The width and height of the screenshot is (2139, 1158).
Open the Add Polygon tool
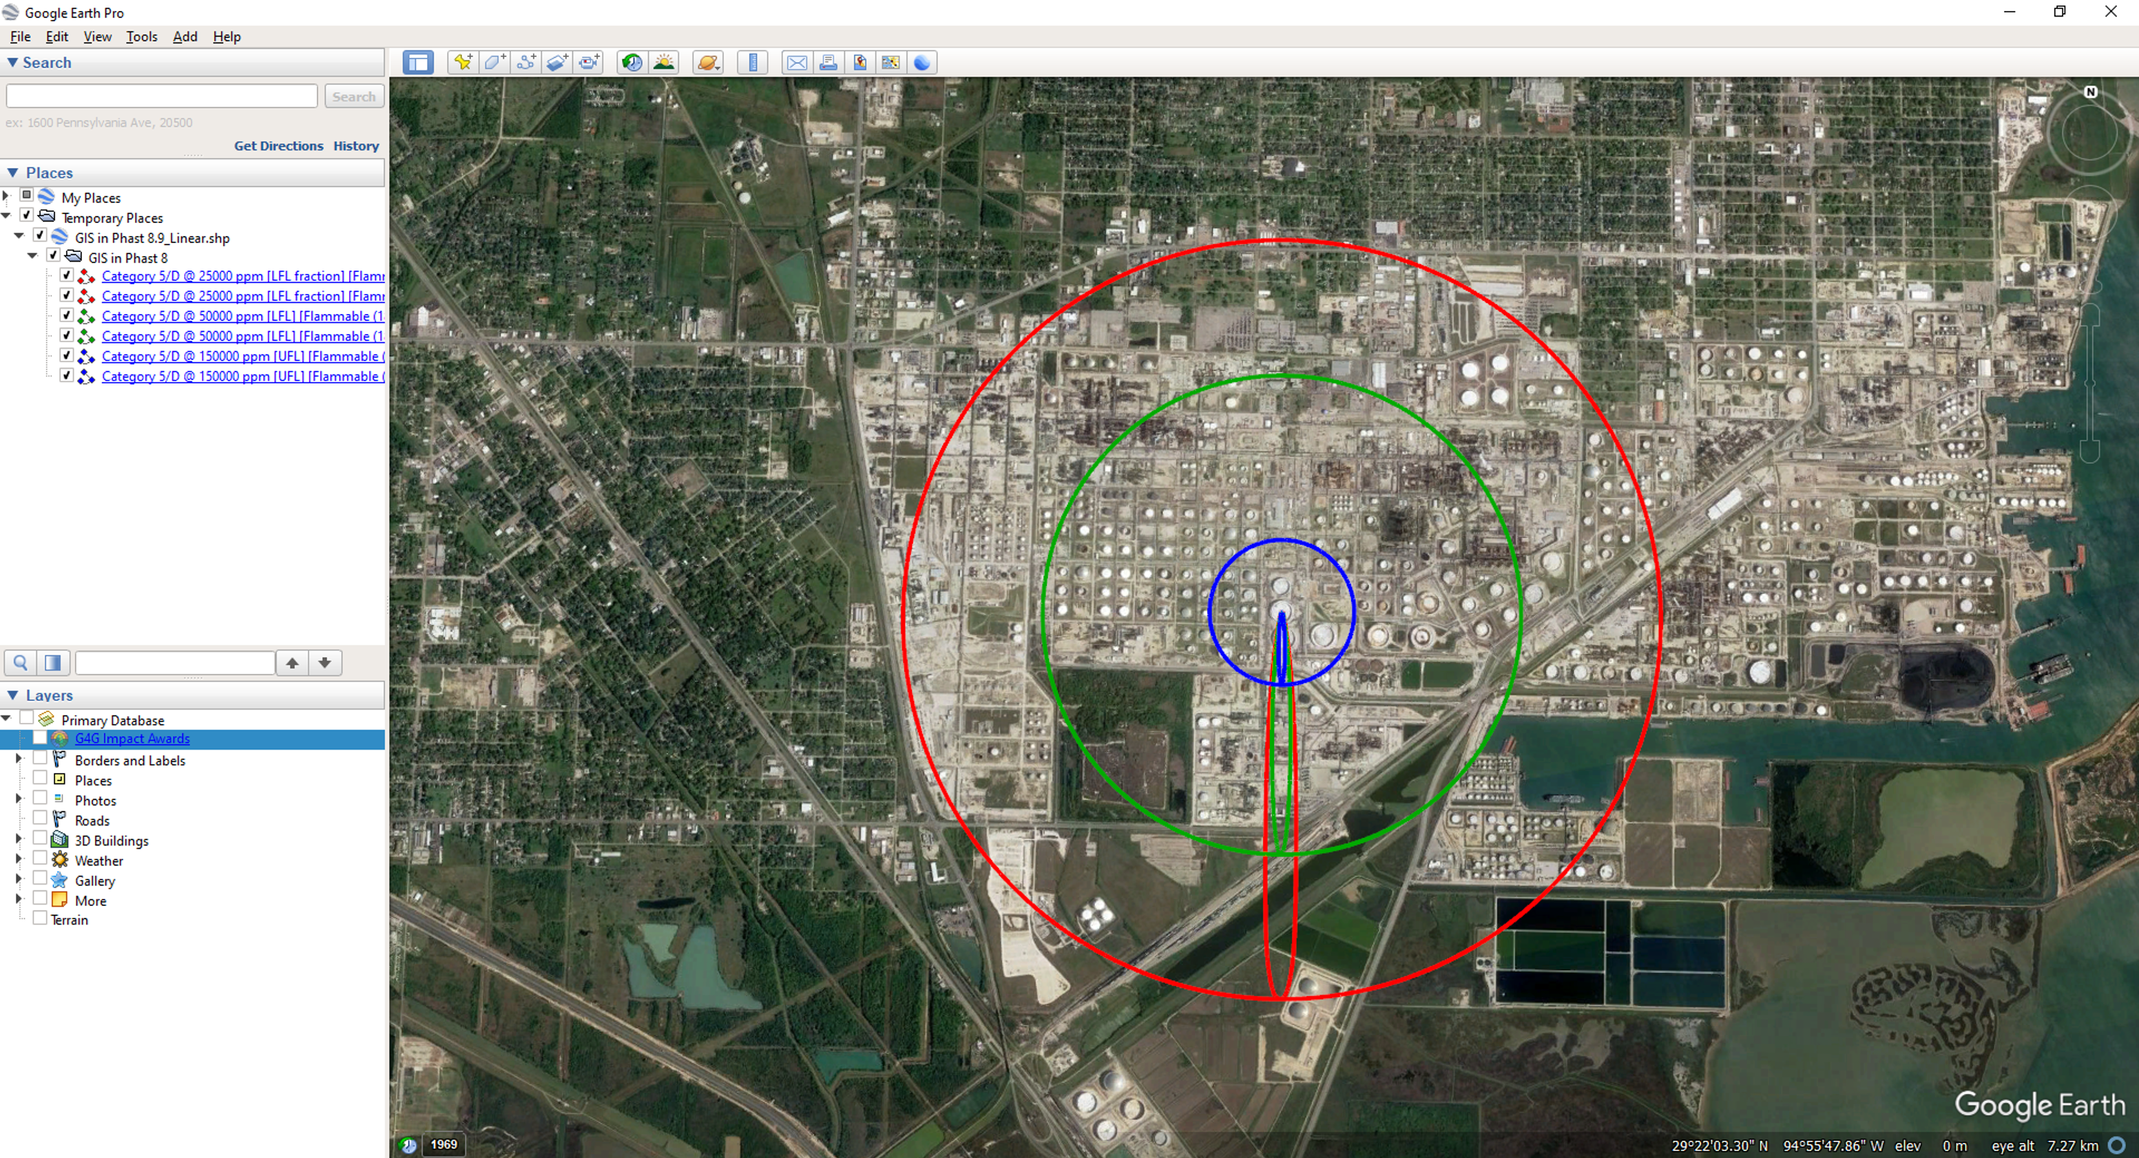[495, 62]
